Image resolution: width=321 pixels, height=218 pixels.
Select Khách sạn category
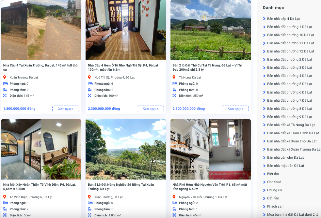tap(275, 206)
